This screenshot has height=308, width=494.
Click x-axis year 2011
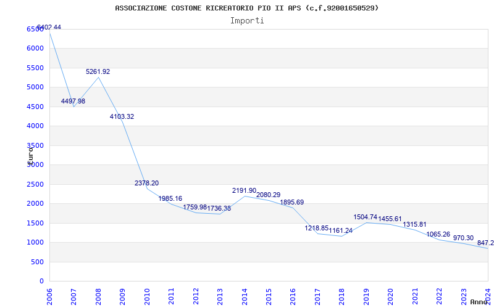[171, 296]
